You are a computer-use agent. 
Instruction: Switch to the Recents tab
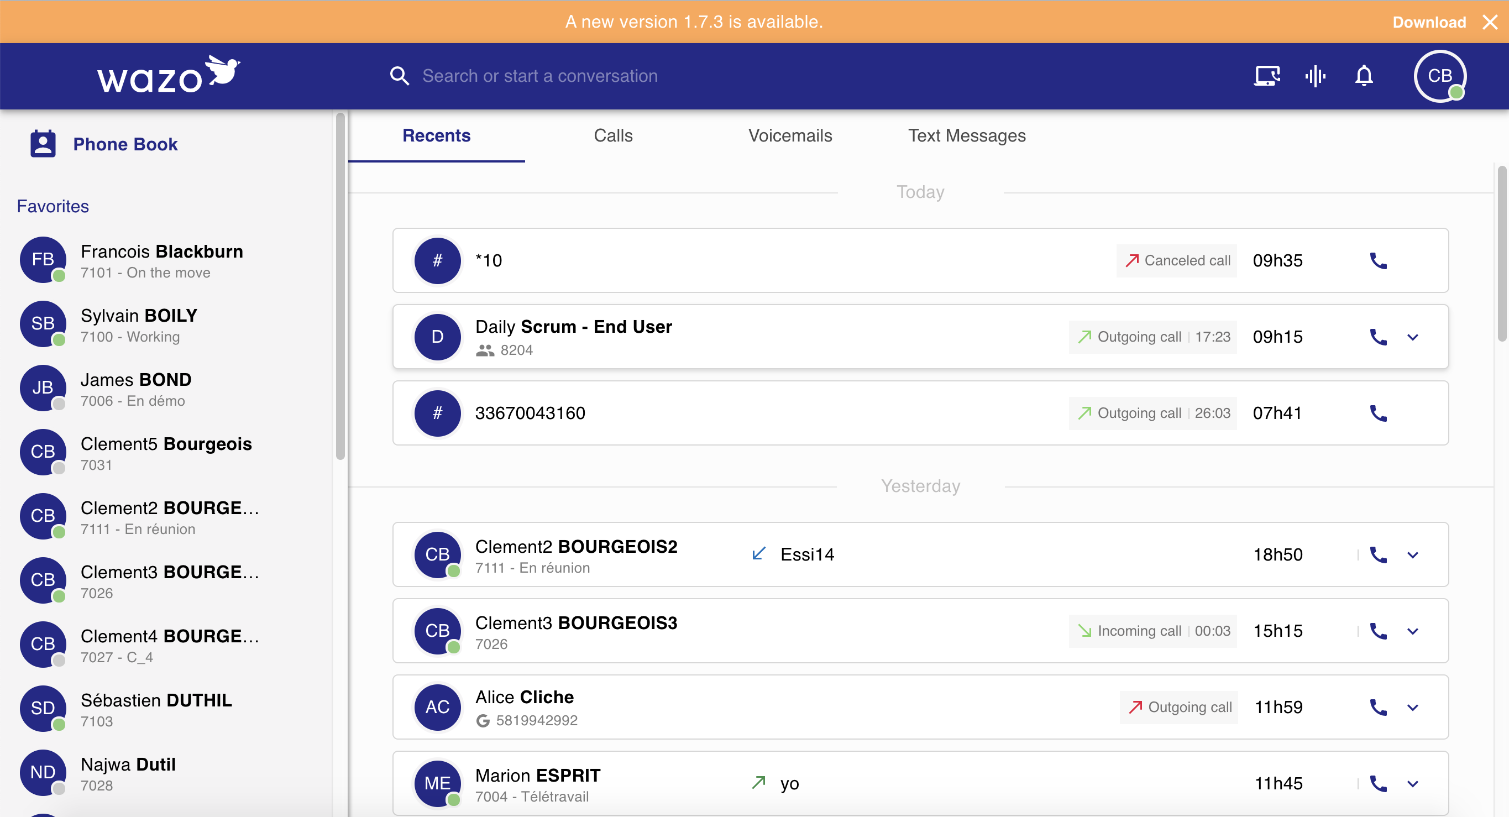(x=437, y=136)
